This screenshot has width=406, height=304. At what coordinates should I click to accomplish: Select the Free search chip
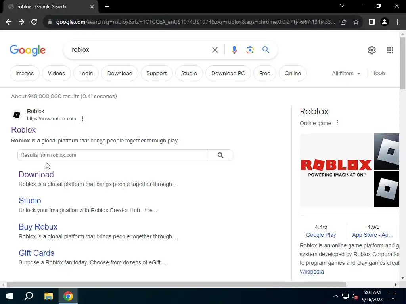pyautogui.click(x=265, y=73)
